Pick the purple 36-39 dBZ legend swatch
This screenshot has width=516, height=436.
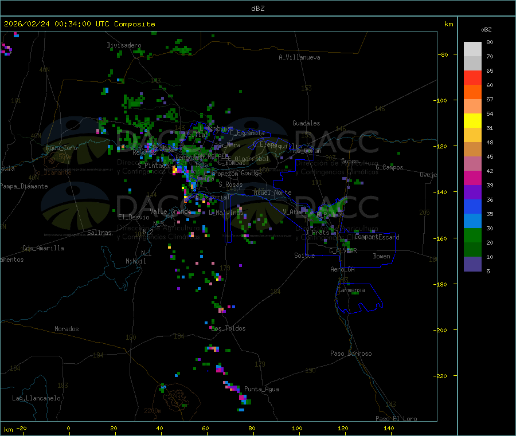[472, 193]
